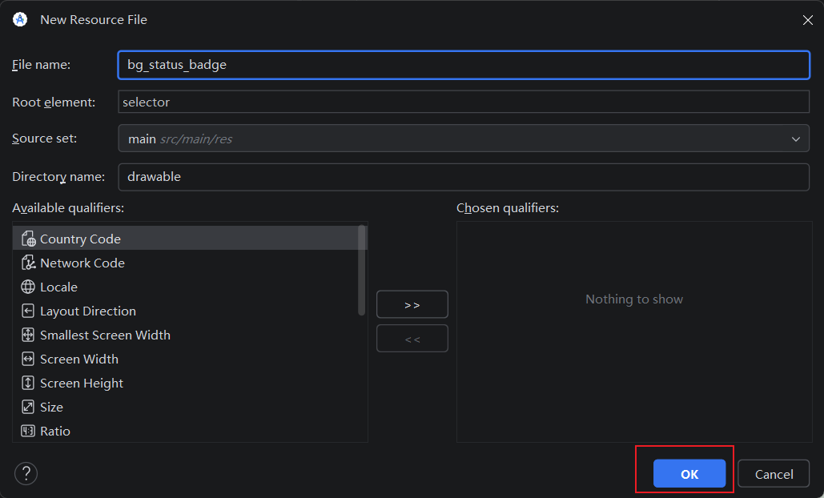The height and width of the screenshot is (498, 824).
Task: Remove qualifier with the << button
Action: coord(412,339)
